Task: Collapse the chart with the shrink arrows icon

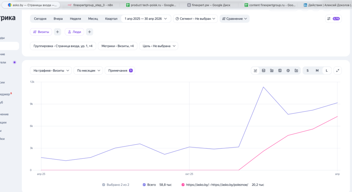Action: pyautogui.click(x=338, y=71)
